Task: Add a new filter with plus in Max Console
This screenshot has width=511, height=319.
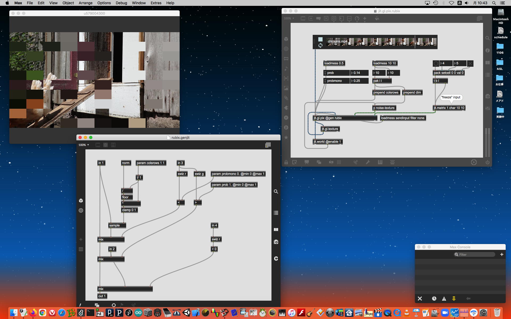Action: pyautogui.click(x=502, y=254)
